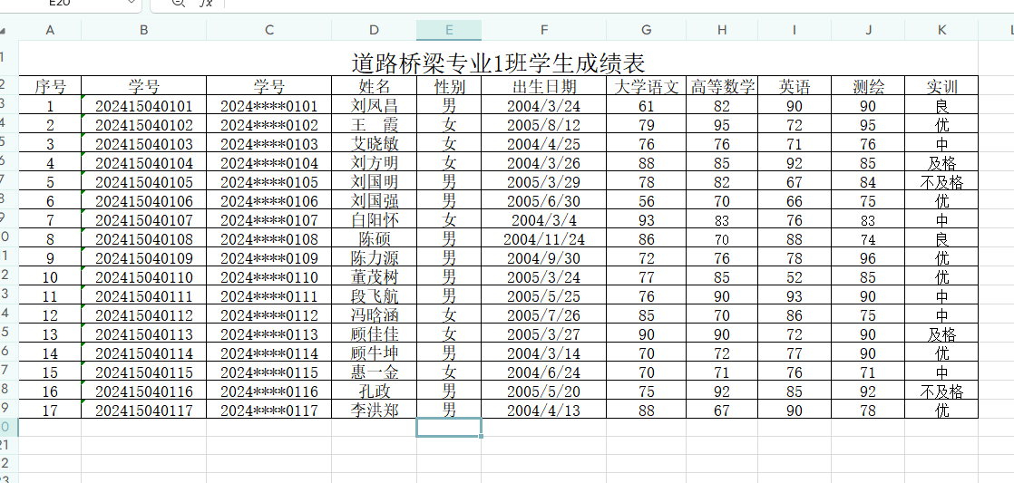
Task: Click the 实训 header cell
Action: [x=941, y=86]
